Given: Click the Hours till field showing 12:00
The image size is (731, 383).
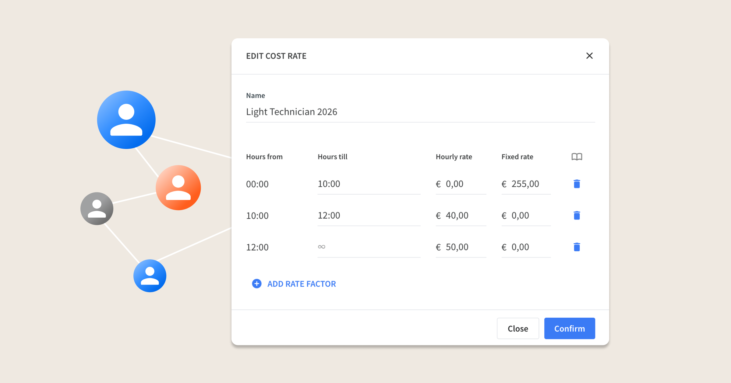Looking at the screenshot, I should [369, 216].
